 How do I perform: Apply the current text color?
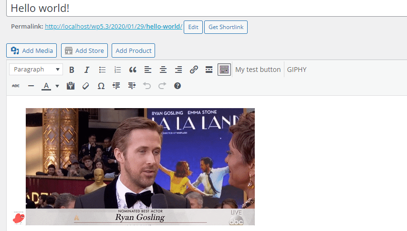point(46,86)
